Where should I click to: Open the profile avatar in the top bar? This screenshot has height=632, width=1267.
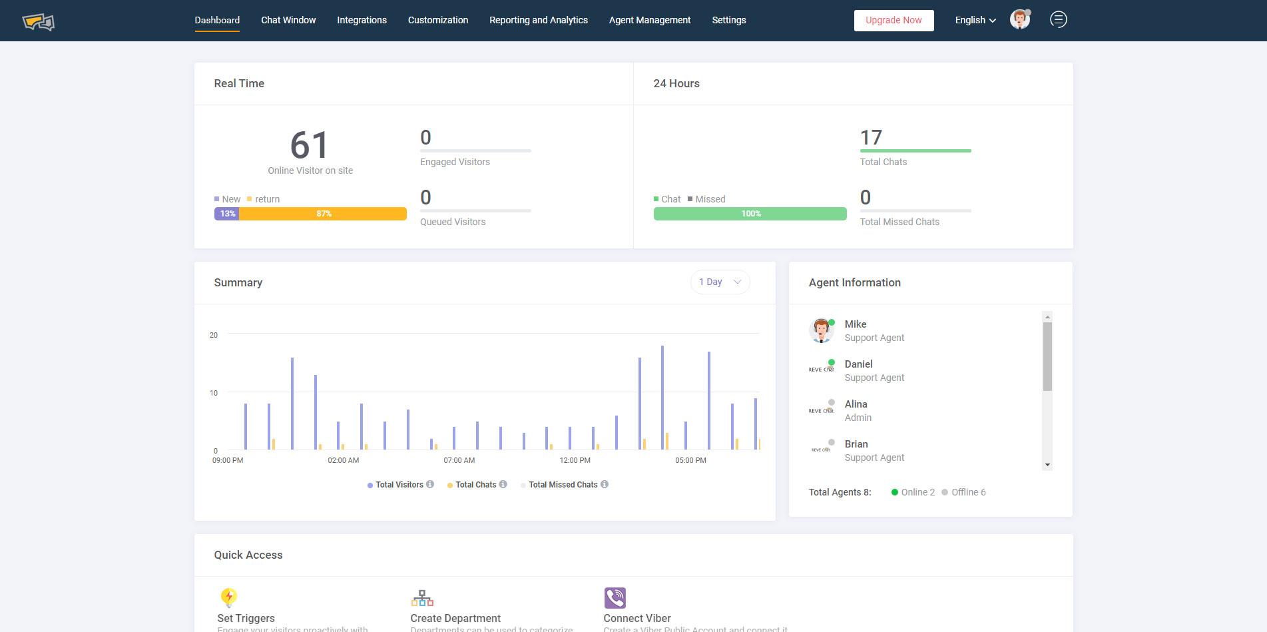1019,19
